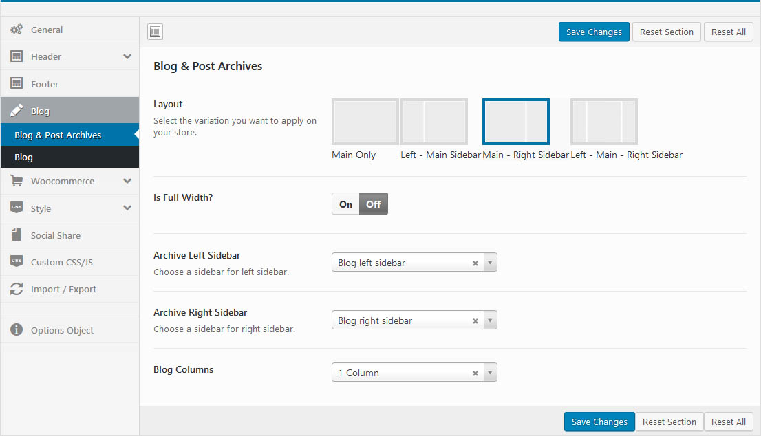Click the Footer layout icon
This screenshot has width=761, height=436.
tap(17, 84)
